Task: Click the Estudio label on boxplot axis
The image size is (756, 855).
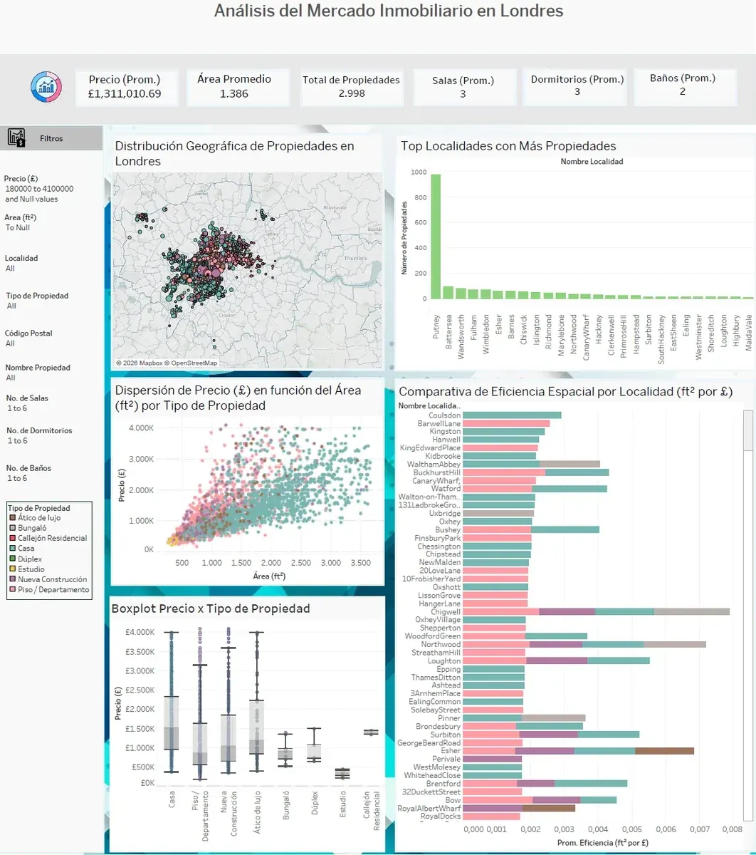Action: point(342,804)
